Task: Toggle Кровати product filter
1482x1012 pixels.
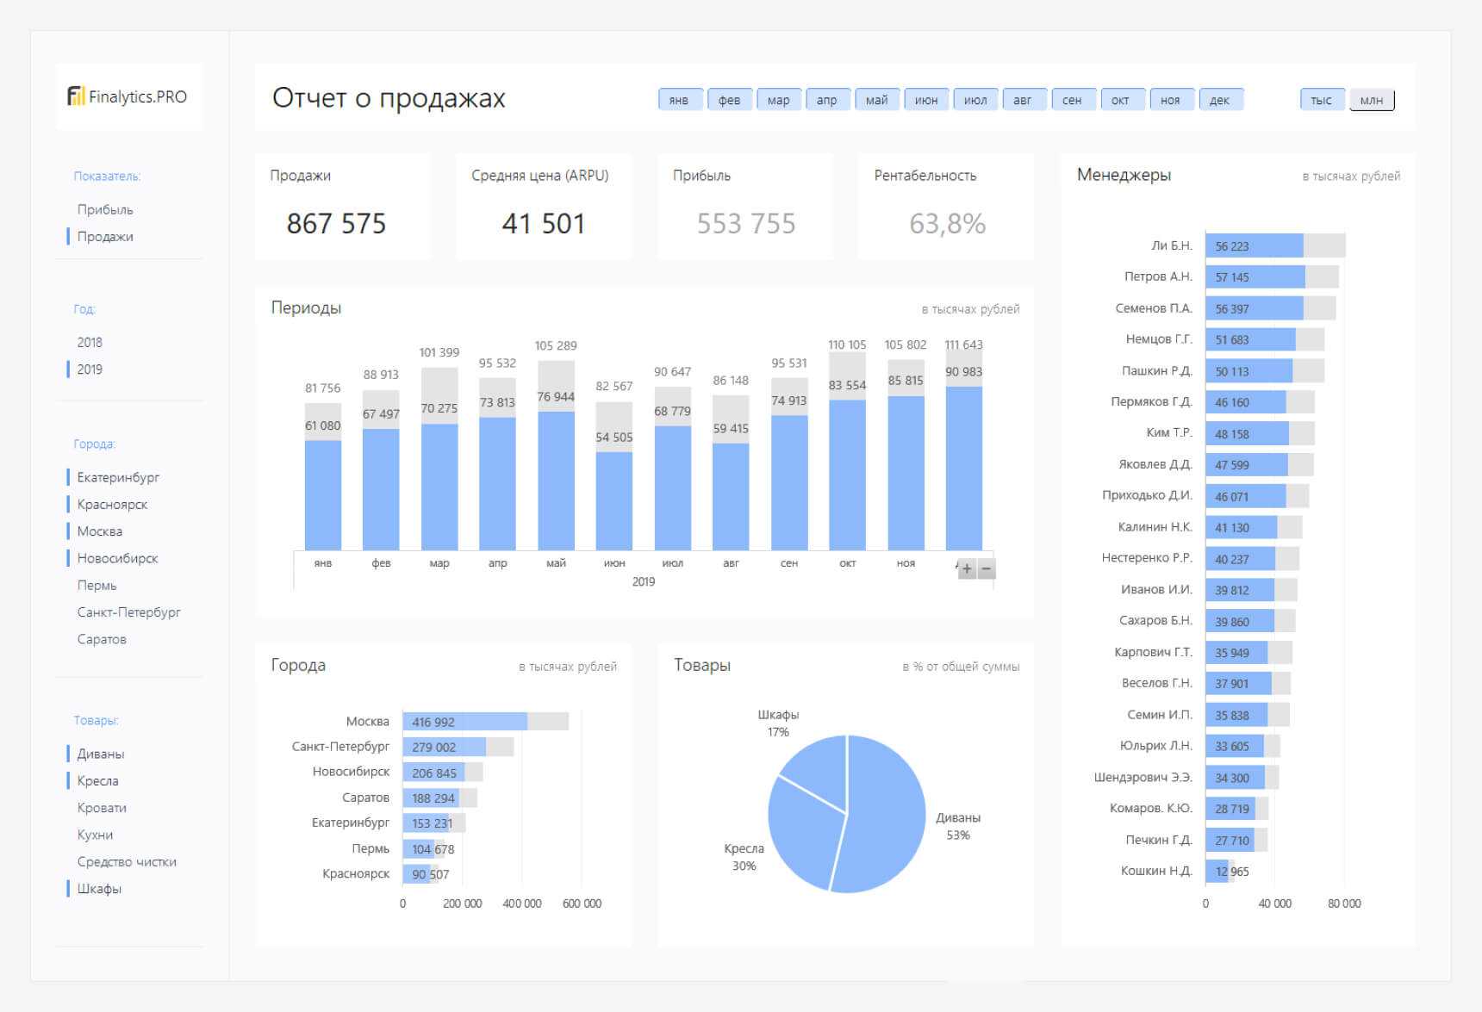Action: click(x=102, y=807)
